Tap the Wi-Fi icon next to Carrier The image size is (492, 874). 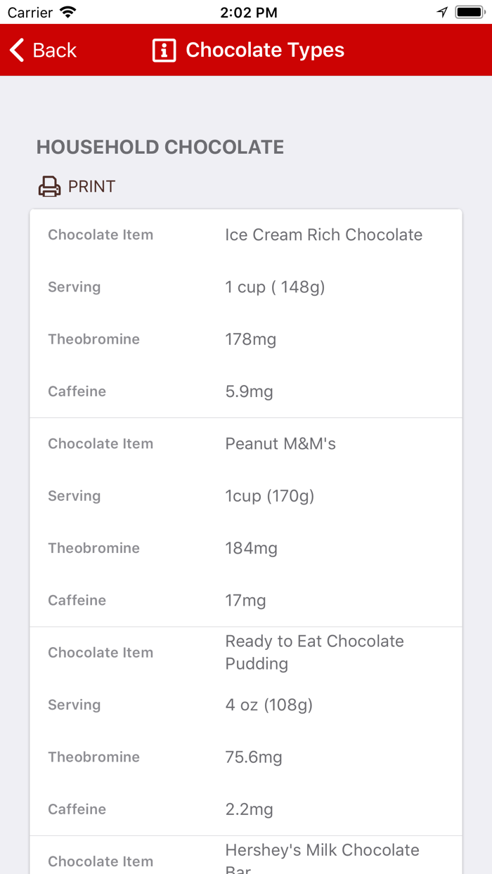tap(67, 11)
